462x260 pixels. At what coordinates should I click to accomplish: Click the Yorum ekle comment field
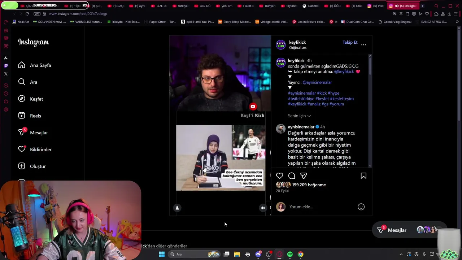pos(321,207)
